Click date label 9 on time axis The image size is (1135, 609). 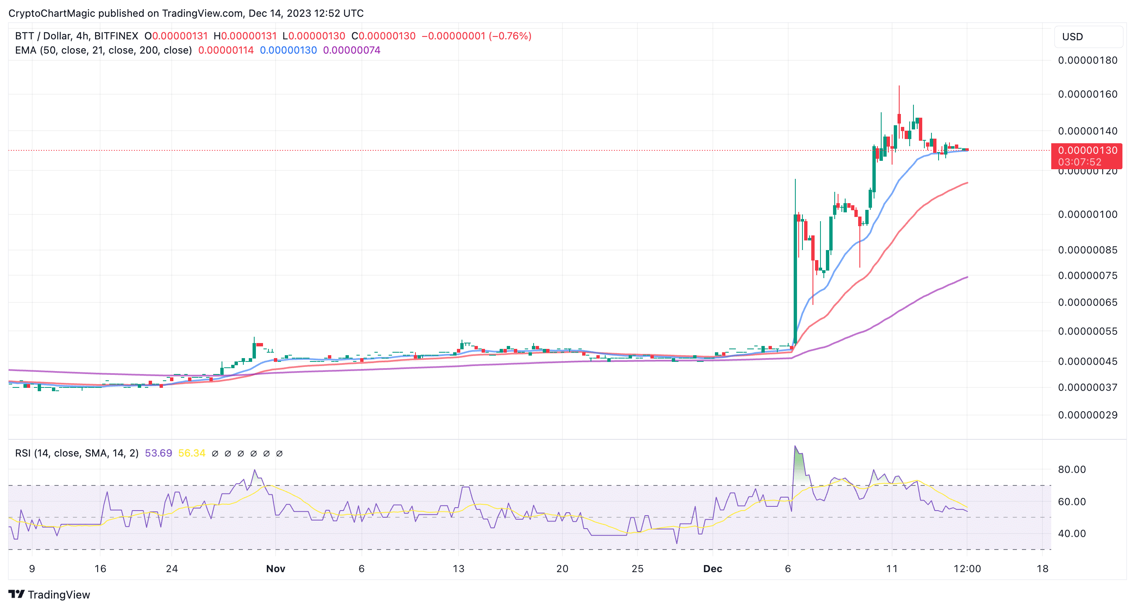(32, 568)
